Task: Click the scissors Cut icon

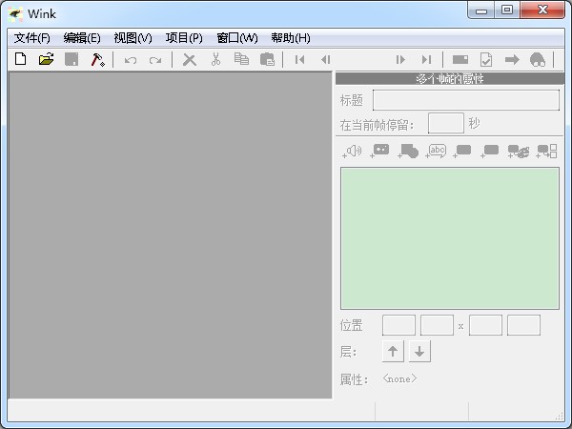Action: tap(215, 59)
